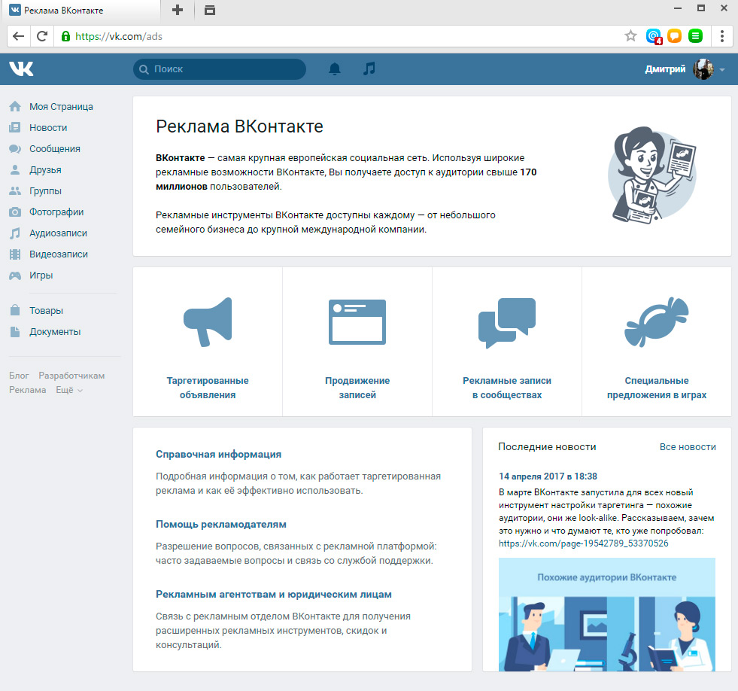Open the music note player icon
Screen dimensions: 738x691
(x=369, y=69)
